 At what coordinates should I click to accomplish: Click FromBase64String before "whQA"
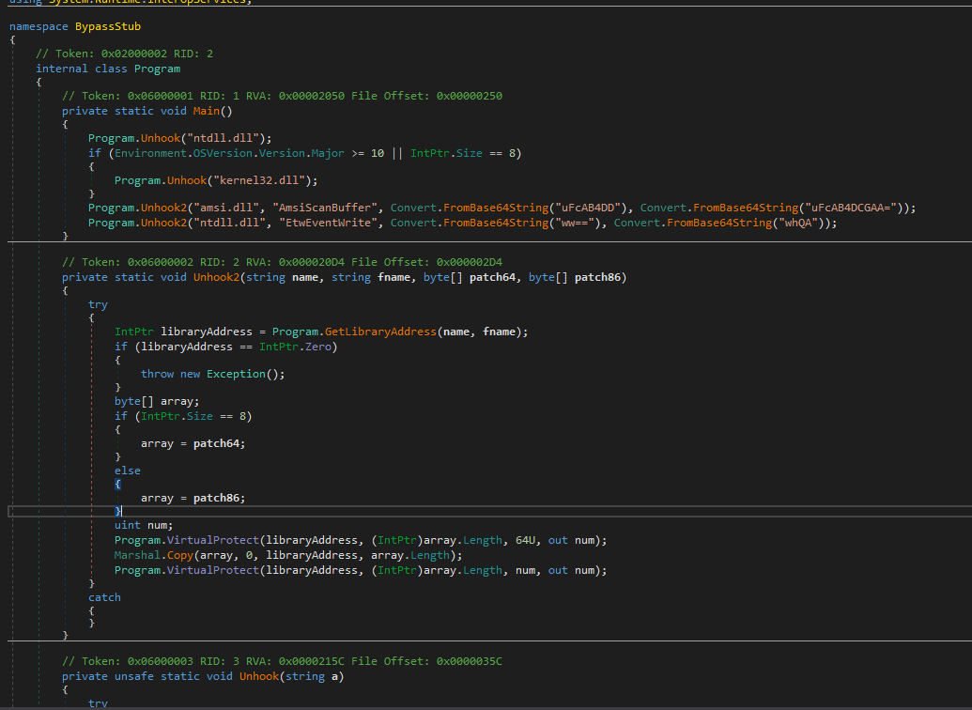719,223
